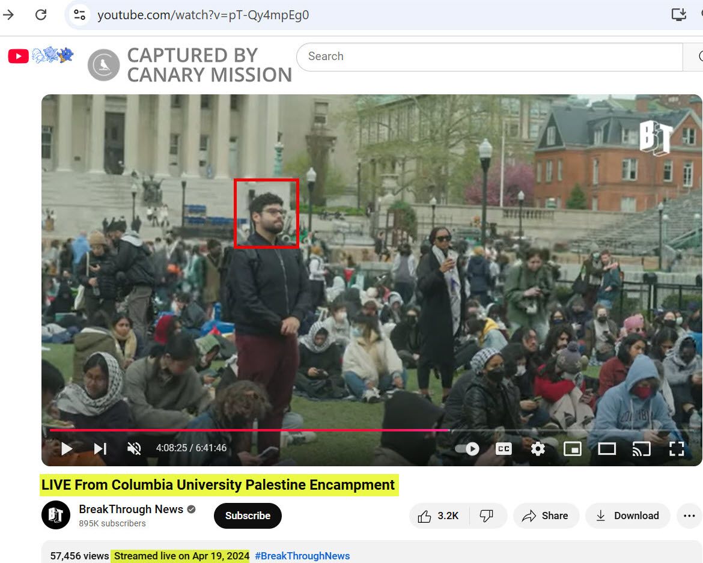Skip to the next video
The height and width of the screenshot is (563, 703).
[100, 448]
